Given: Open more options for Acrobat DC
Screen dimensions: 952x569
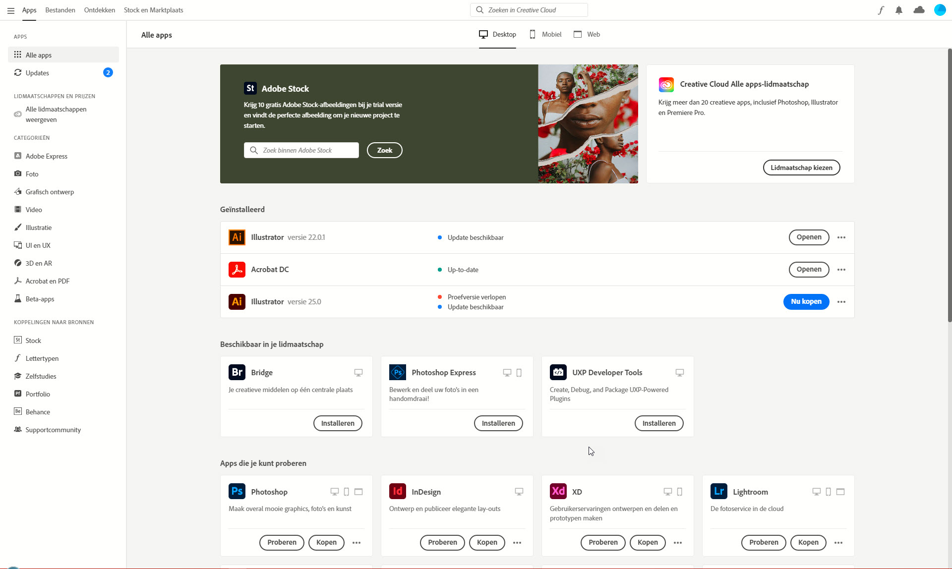Looking at the screenshot, I should (841, 269).
